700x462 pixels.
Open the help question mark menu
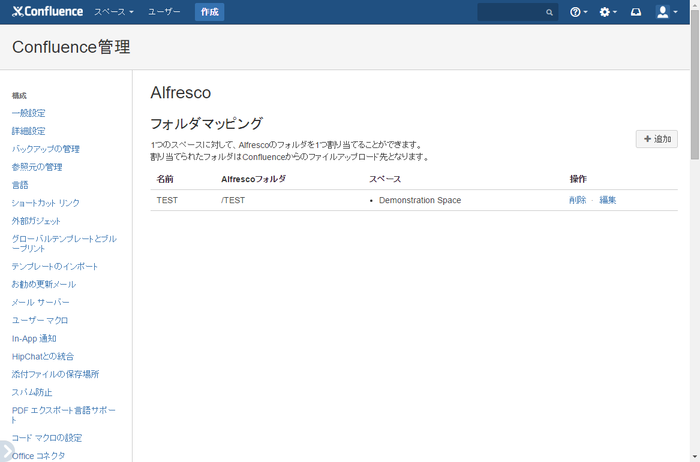point(579,12)
